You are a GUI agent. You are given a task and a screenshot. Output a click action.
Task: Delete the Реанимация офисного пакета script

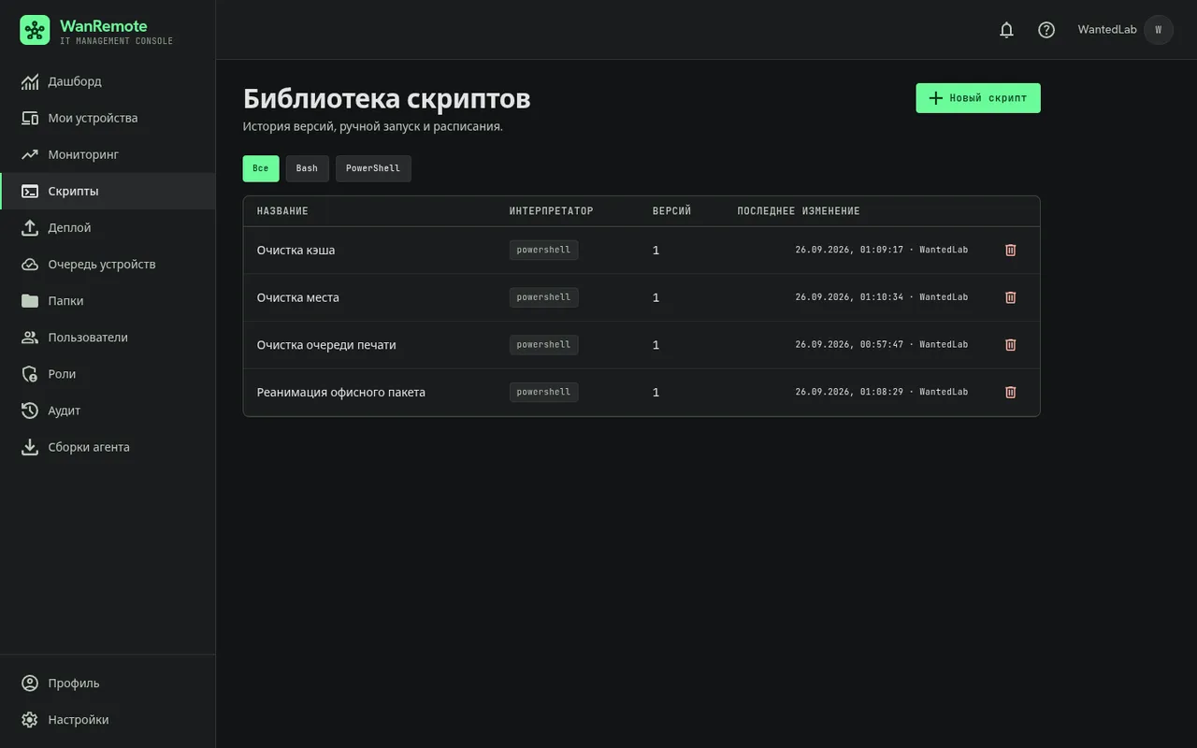1010,392
